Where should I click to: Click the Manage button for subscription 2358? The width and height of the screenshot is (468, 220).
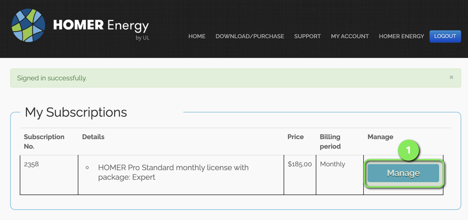coord(403,173)
